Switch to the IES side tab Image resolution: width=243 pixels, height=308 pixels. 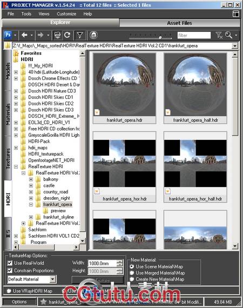pos(8,234)
